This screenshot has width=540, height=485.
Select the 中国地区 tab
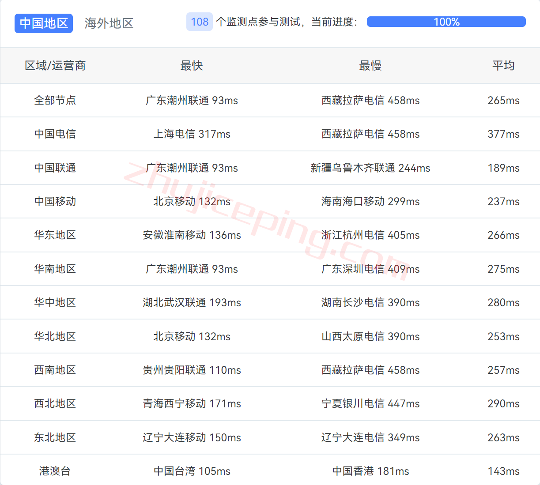tap(44, 23)
